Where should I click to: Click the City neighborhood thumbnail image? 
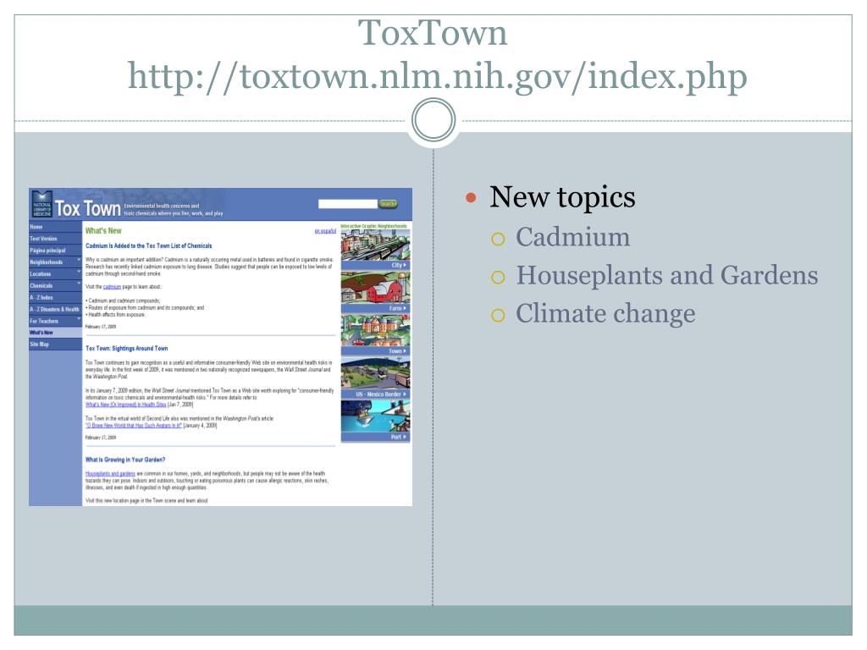point(375,245)
